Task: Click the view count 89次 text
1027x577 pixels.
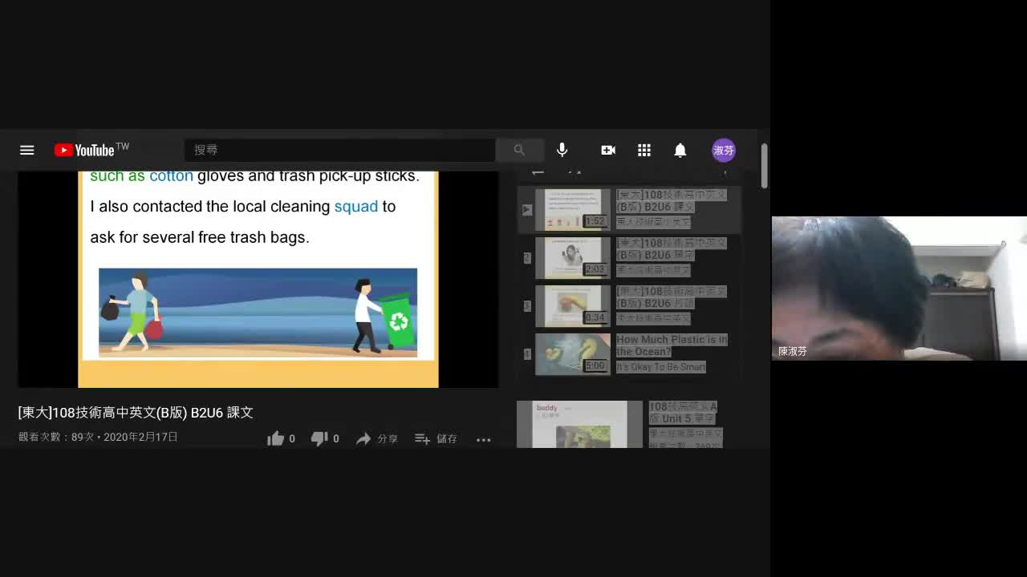Action: 56,437
